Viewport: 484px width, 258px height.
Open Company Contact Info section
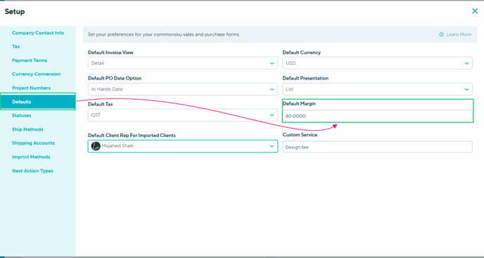pyautogui.click(x=38, y=33)
